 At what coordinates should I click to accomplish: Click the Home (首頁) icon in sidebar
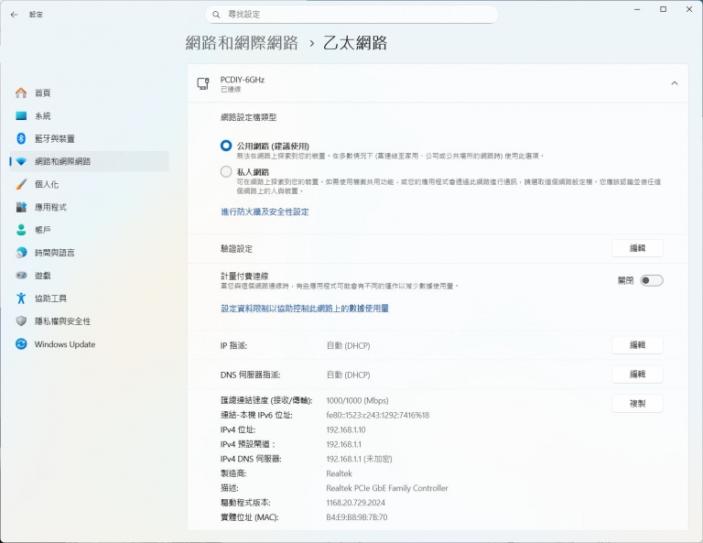21,93
